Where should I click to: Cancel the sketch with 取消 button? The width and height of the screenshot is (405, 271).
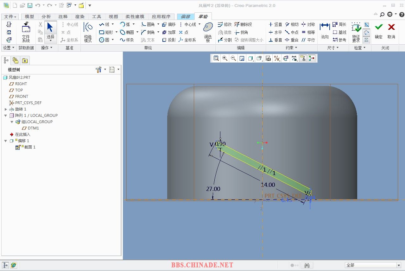[391, 31]
